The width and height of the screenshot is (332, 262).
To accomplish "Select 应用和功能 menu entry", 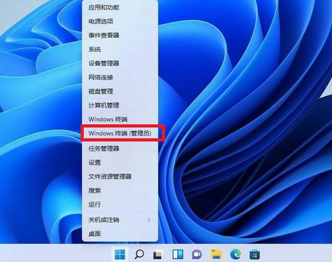I will 120,7.
